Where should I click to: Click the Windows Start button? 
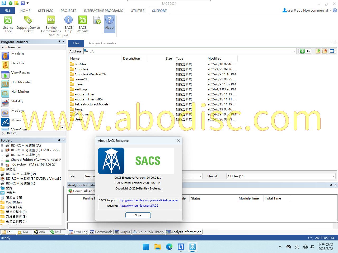pos(146,247)
